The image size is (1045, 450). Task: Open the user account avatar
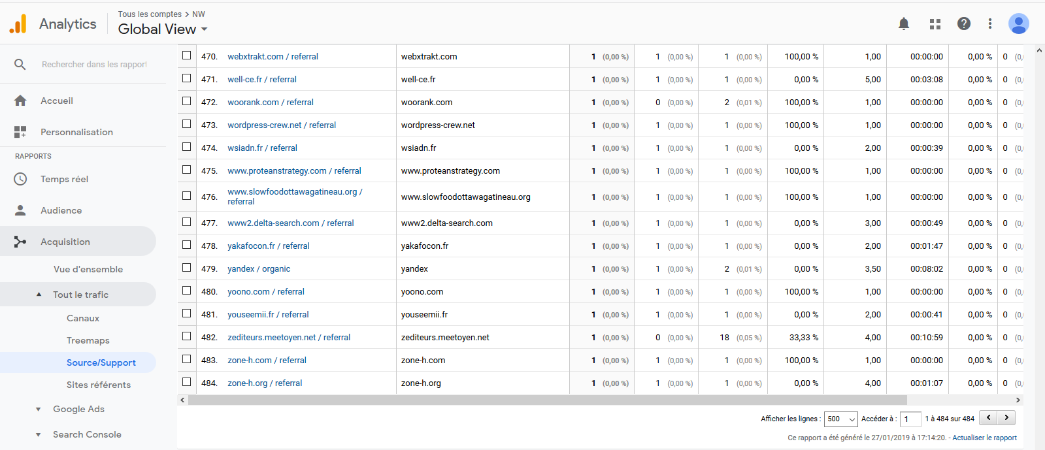(x=1019, y=24)
